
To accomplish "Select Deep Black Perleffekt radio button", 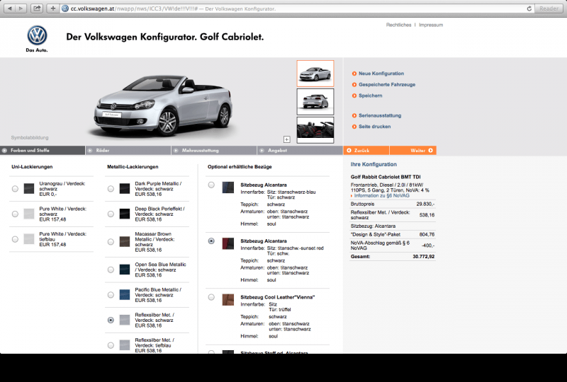I will [111, 213].
